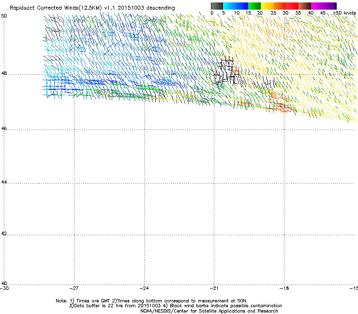Click latitude label '50' on left axis
This screenshot has height=314, width=358.
click(x=4, y=16)
